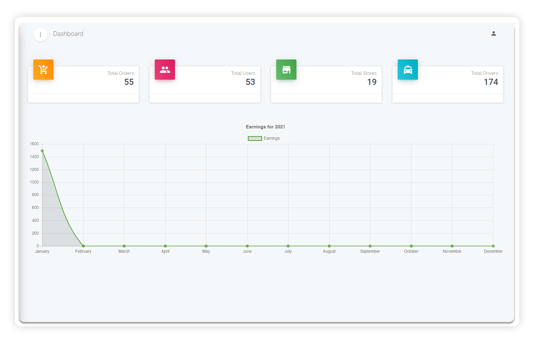The height and width of the screenshot is (344, 537).
Task: Click the green store icon
Action: 286,70
